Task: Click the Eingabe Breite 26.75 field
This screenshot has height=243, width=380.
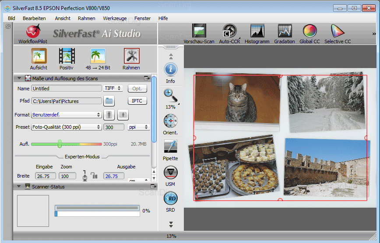Action: pos(46,176)
